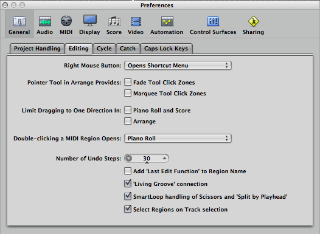Uncheck 'Living Groove' connection

[128, 184]
